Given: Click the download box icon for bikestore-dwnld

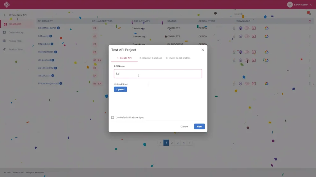Looking at the screenshot, I should [x=254, y=28].
